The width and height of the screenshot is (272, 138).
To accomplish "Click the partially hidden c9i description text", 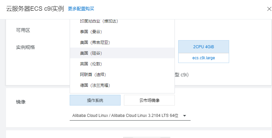I will [182, 74].
